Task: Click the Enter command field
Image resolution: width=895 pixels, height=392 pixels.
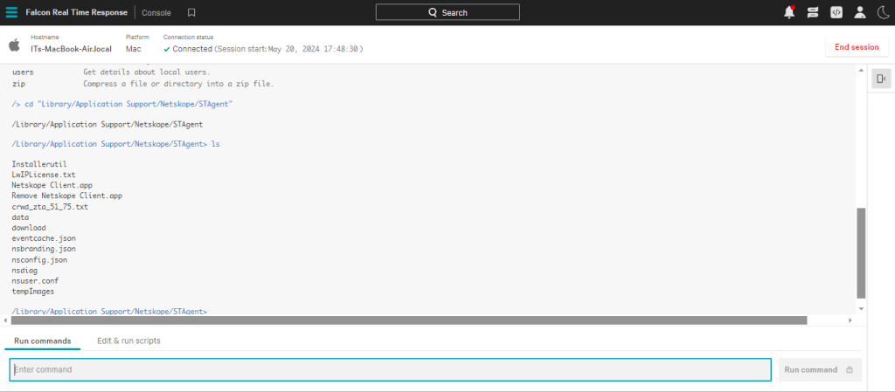Action: [x=391, y=370]
